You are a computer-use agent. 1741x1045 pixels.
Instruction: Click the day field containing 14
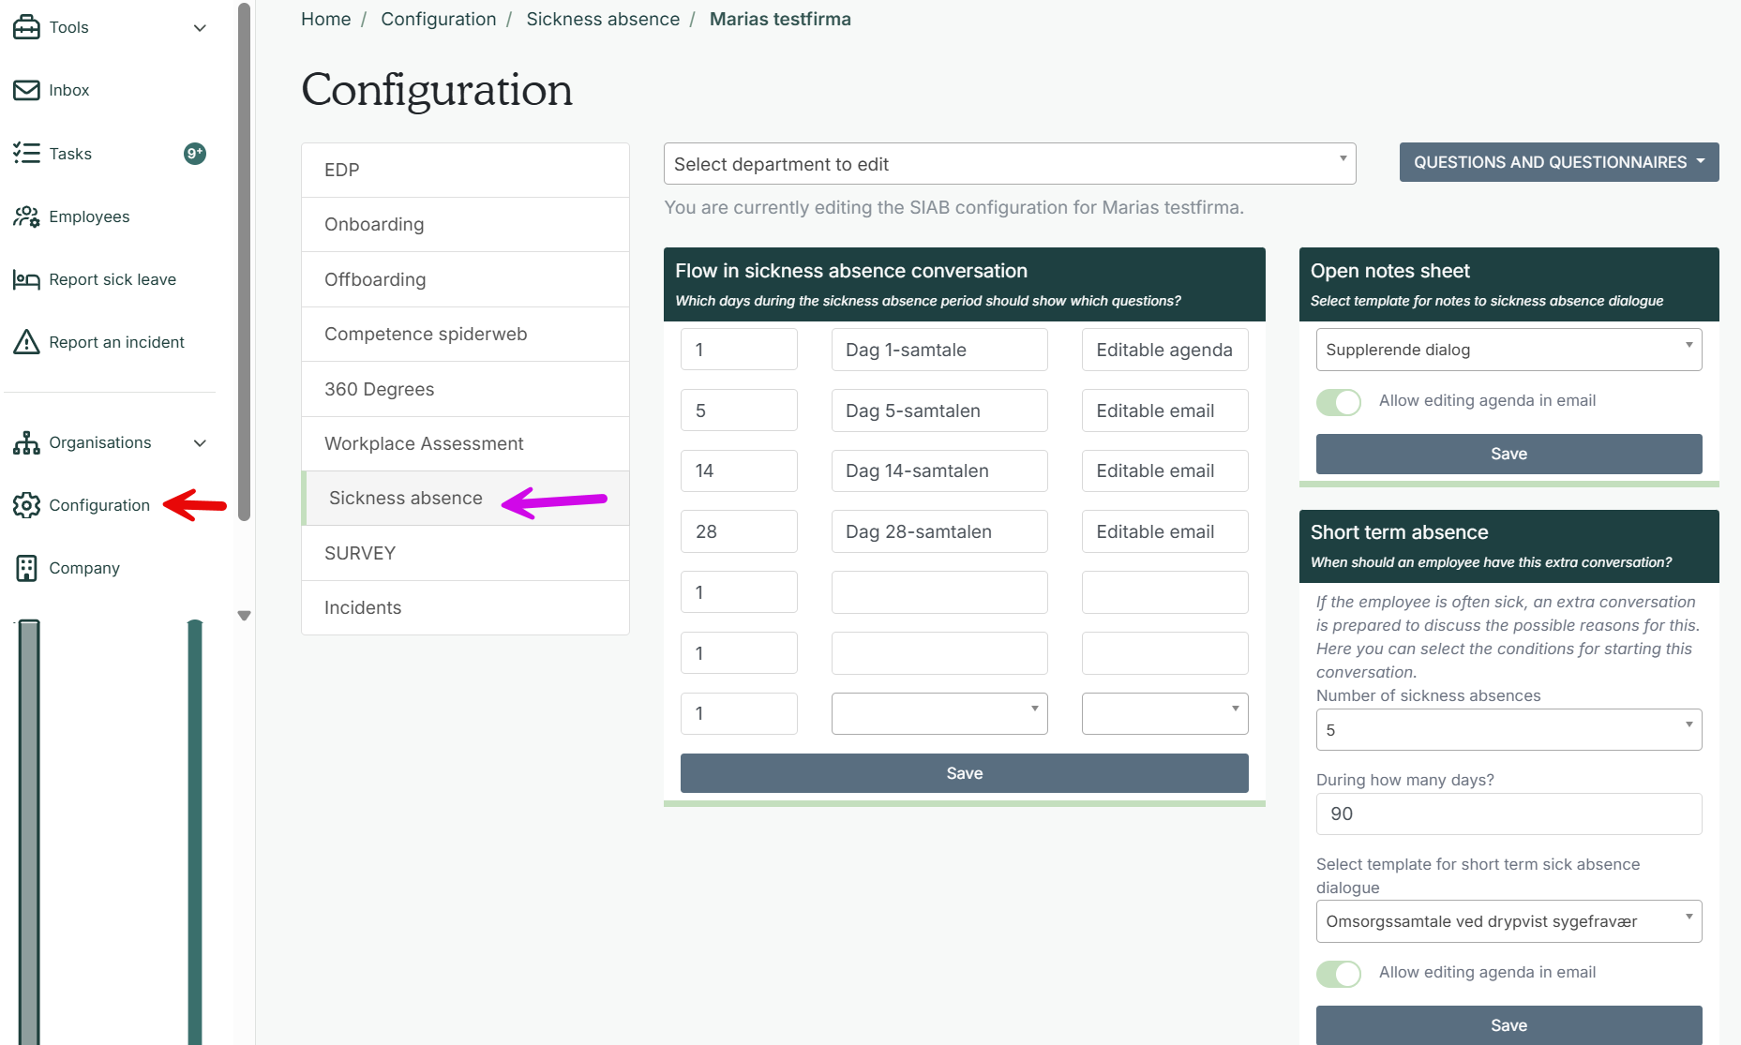(739, 470)
